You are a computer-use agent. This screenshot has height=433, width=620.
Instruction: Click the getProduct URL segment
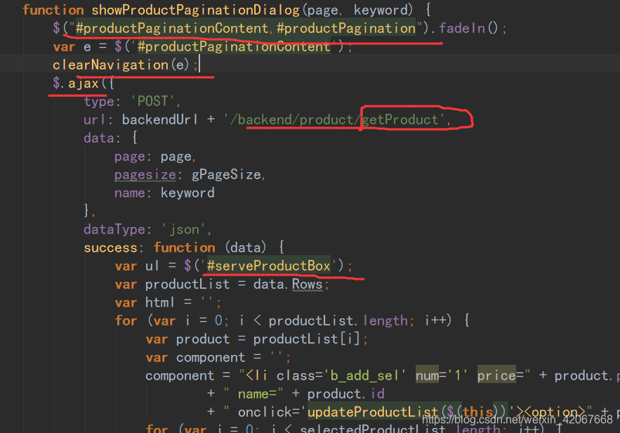[400, 119]
